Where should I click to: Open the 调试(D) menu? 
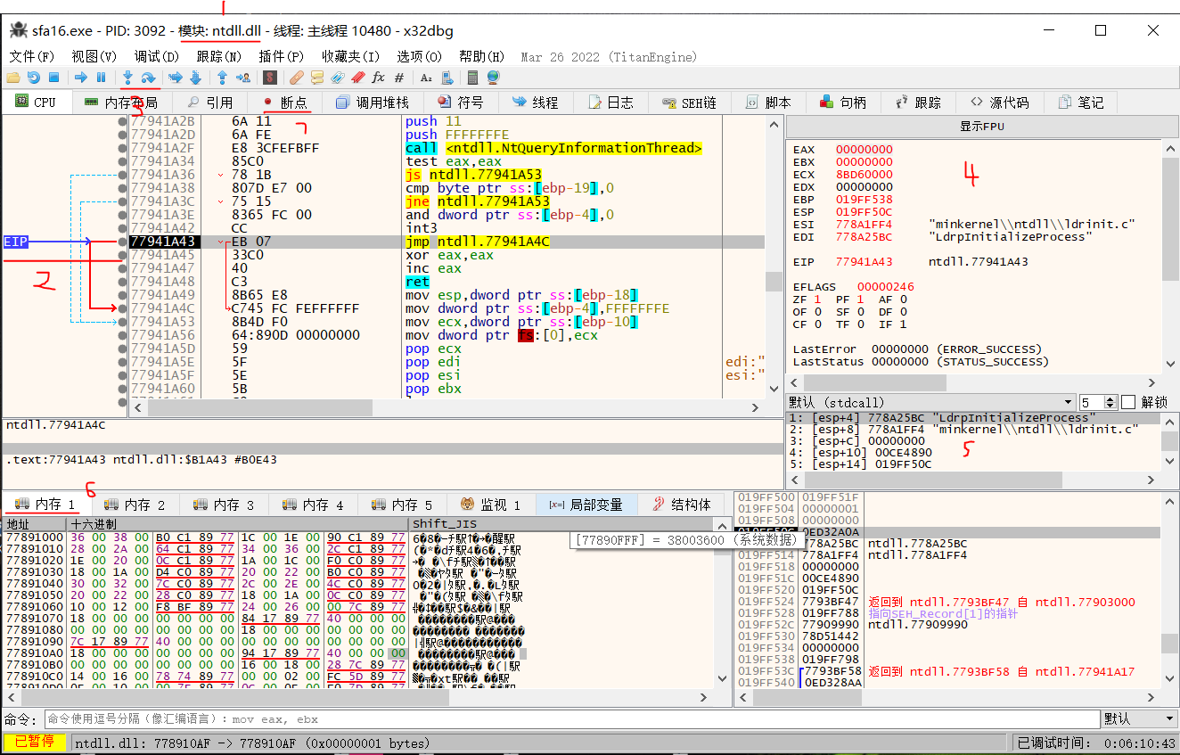pos(156,56)
